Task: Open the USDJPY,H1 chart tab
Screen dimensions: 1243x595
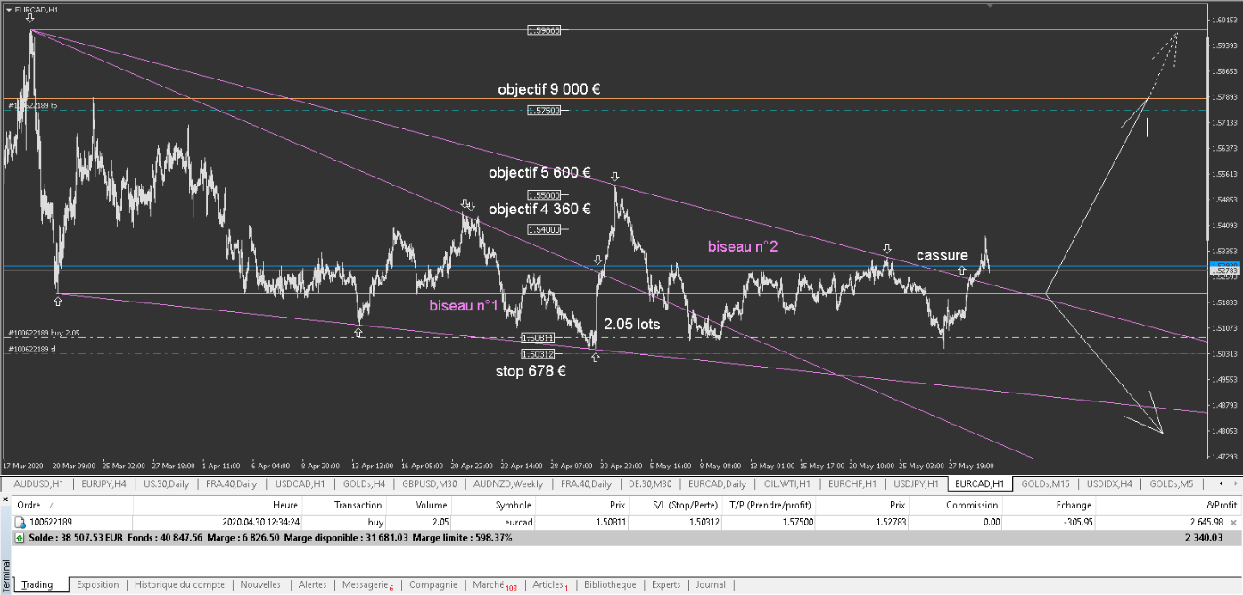Action: coord(918,483)
